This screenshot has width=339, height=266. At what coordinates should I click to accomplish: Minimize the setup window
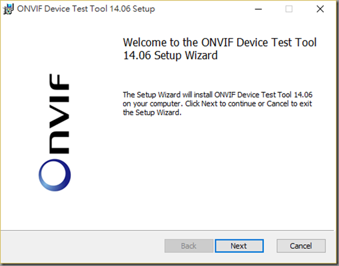coord(258,9)
